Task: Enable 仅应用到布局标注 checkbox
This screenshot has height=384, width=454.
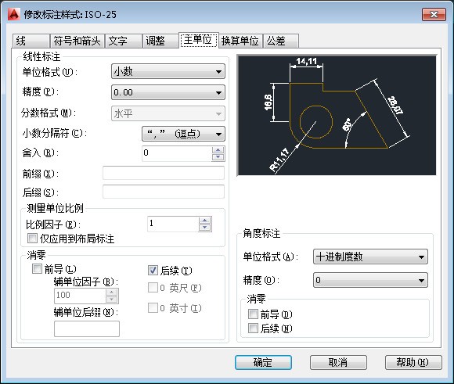Action: [x=32, y=239]
